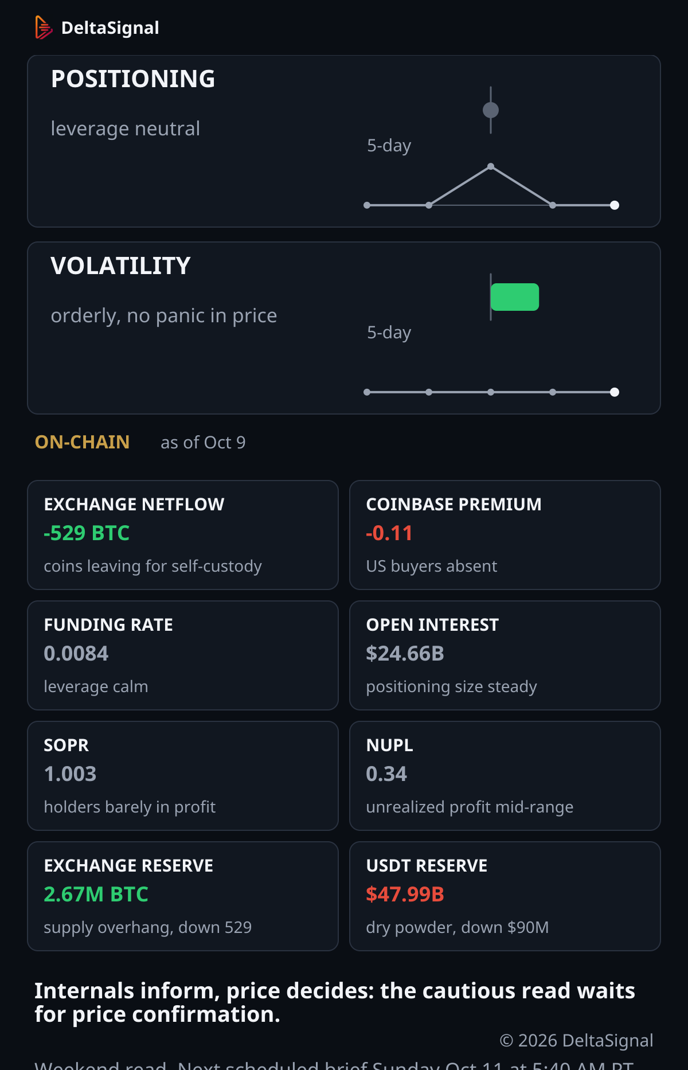Select the first point of Volatility sparkline

(367, 392)
